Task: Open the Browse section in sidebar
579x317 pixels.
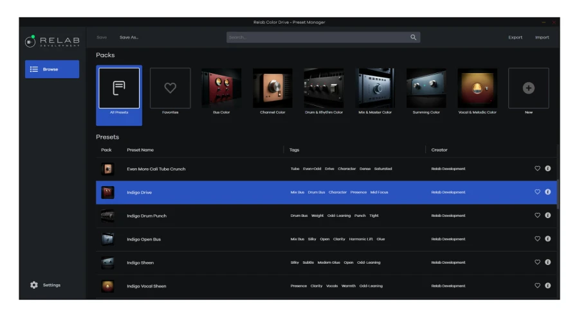Action: 52,69
